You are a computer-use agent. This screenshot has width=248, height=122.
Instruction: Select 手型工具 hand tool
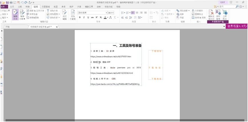pos(5,11)
